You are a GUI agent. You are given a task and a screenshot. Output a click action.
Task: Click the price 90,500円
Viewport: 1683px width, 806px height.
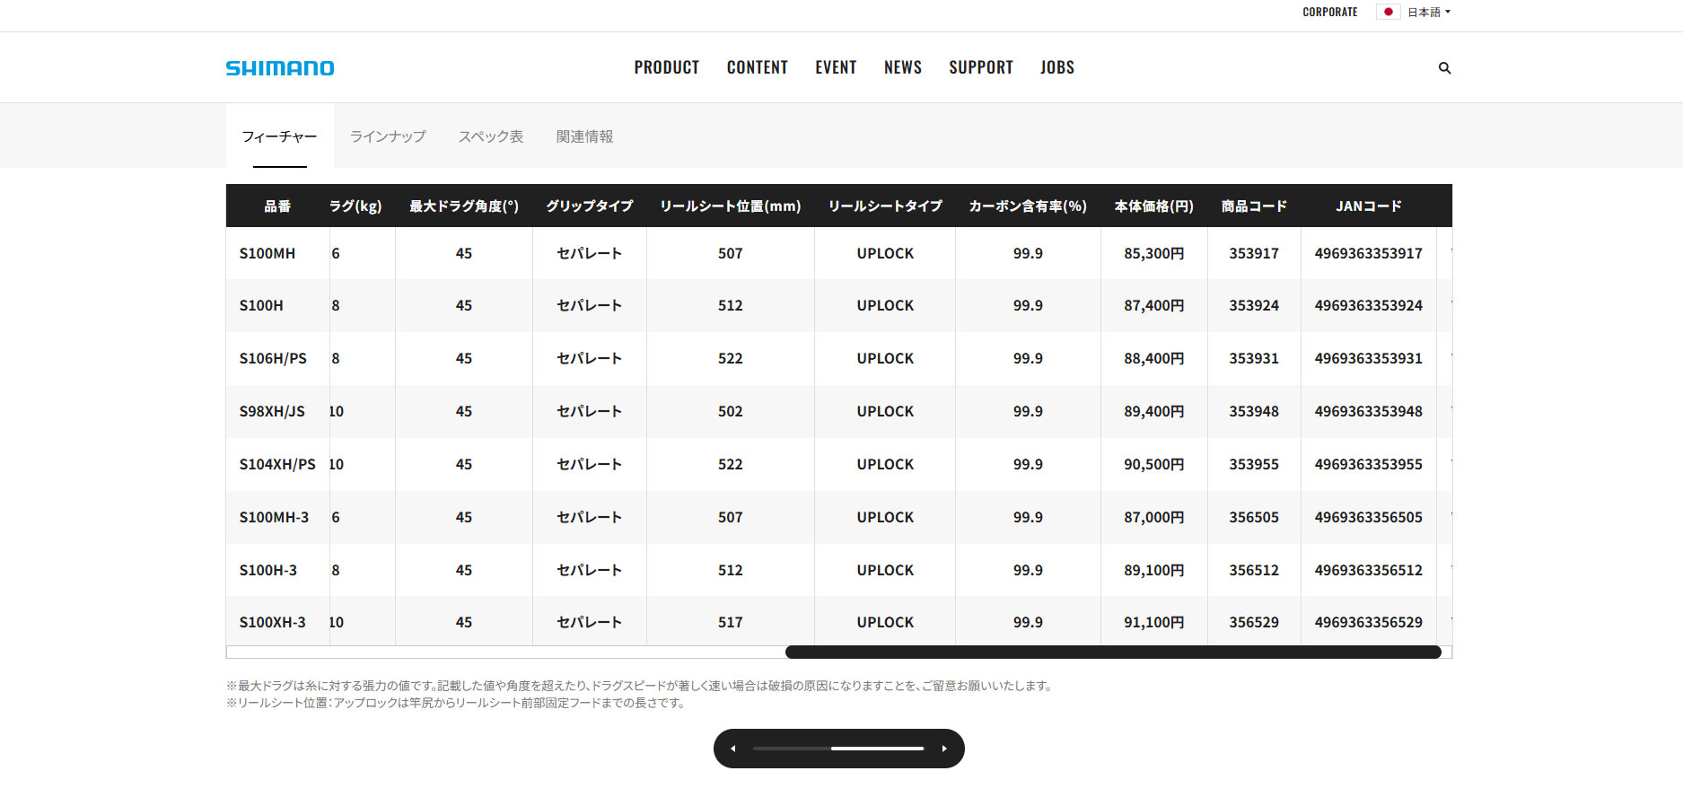click(1154, 465)
